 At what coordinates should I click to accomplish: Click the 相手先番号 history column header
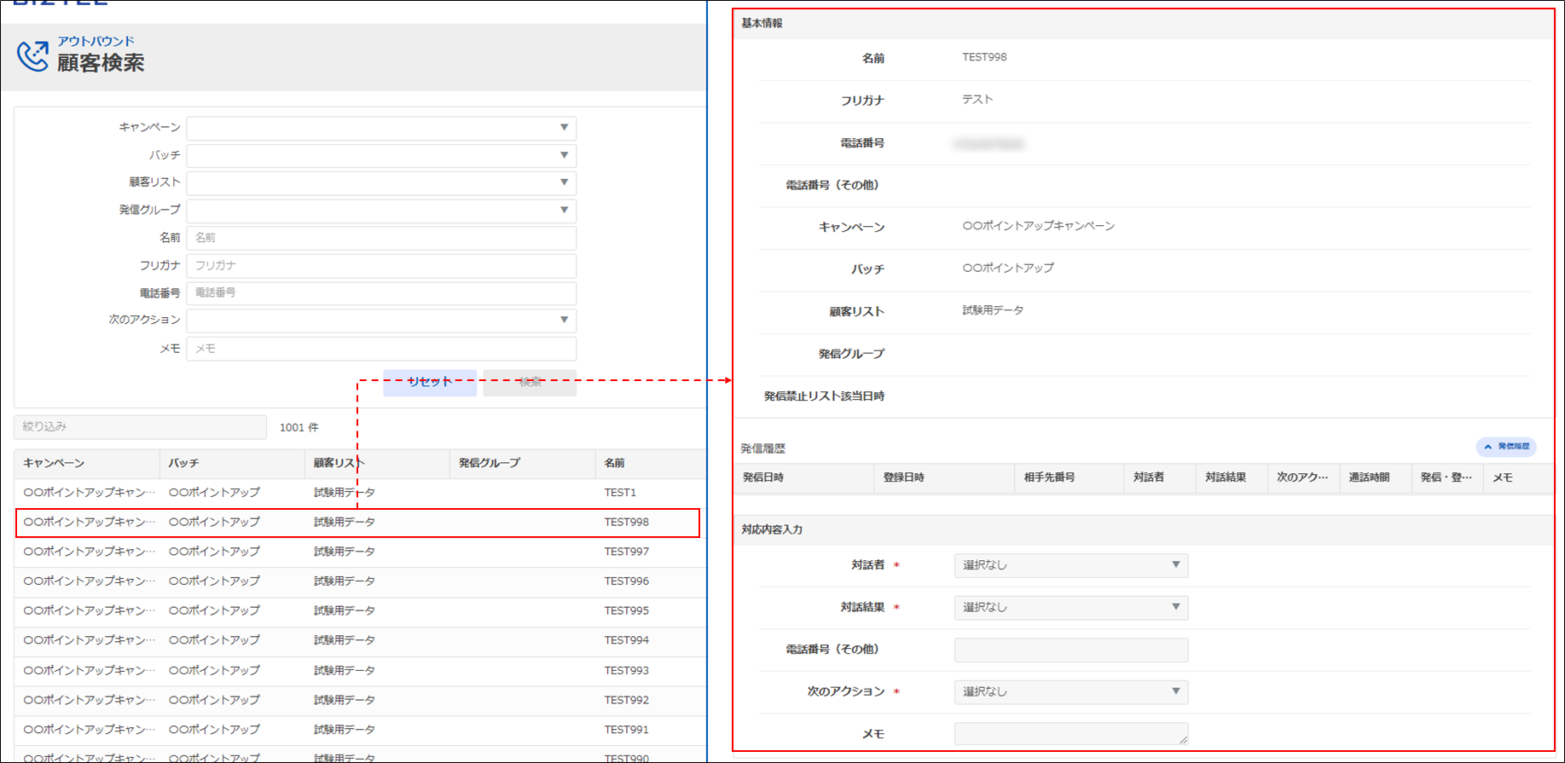tap(1069, 478)
